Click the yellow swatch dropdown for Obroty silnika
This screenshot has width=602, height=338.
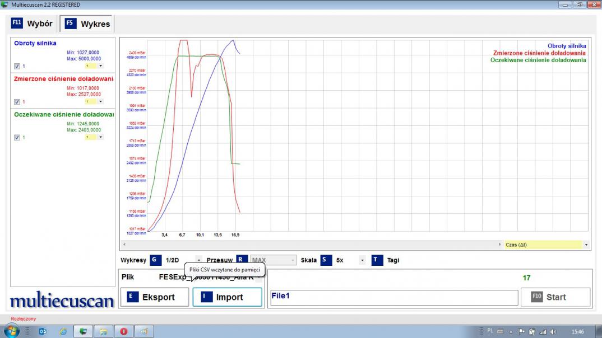(94, 66)
